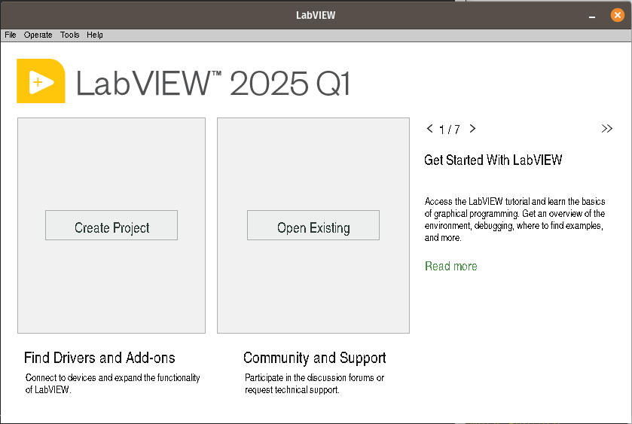The height and width of the screenshot is (424, 632).
Task: Click 'Access the LabVIEW tutorial' paragraph
Action: tap(514, 220)
